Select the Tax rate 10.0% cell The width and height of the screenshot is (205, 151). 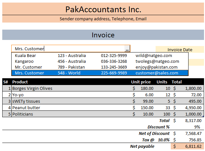coord(164,140)
